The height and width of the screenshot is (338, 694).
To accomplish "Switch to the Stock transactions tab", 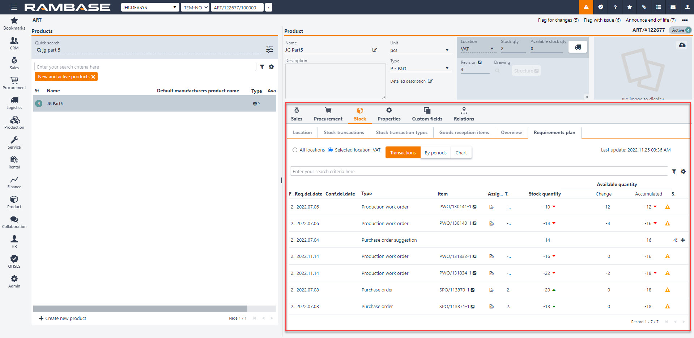I will 344,133.
